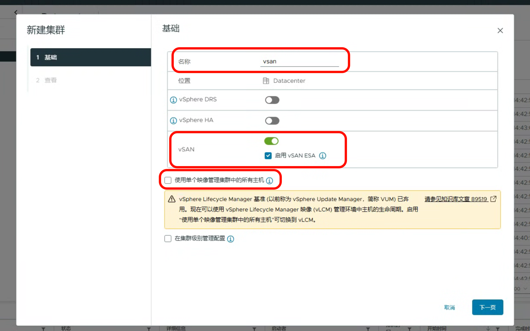Image resolution: width=530 pixels, height=331 pixels.
Task: Filter the 启动者 column in background table
Action: pos(368,329)
